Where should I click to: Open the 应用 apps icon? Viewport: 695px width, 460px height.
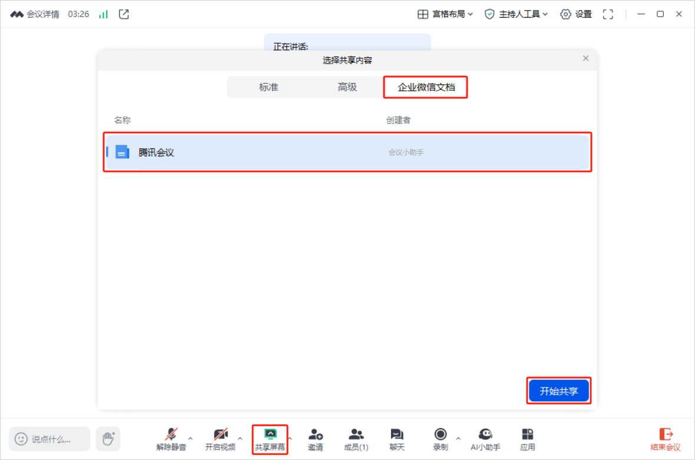528,439
